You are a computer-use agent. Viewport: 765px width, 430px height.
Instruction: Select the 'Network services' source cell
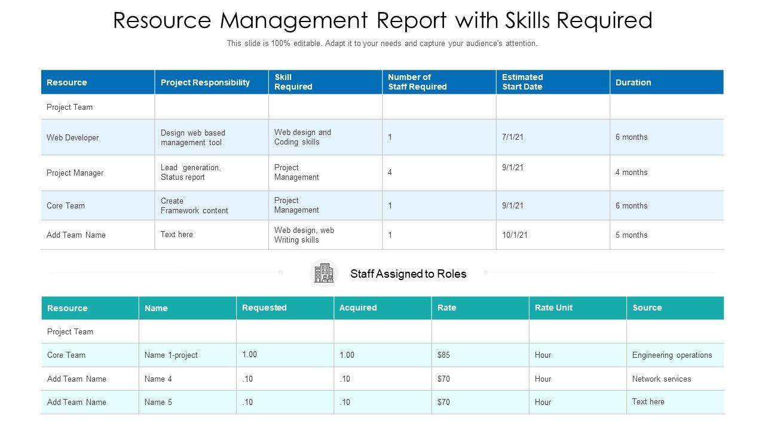point(675,379)
